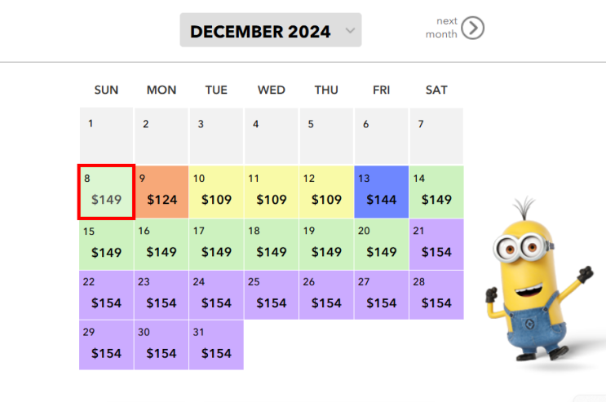Open the December 2024 month dropdown
The width and height of the screenshot is (606, 402).
(261, 32)
